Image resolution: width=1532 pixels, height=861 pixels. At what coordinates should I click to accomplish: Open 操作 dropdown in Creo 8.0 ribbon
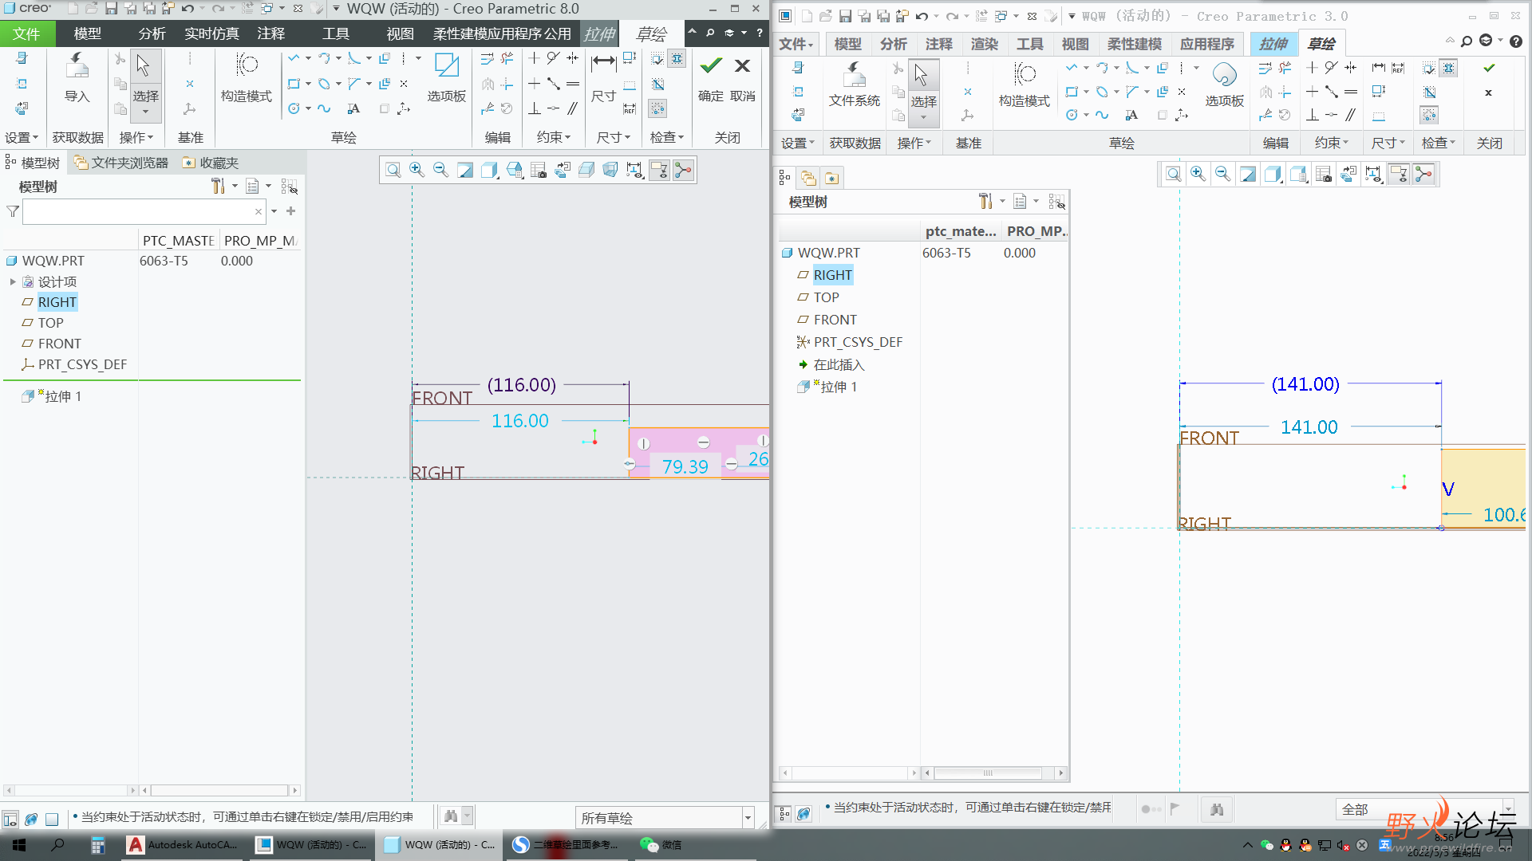pyautogui.click(x=136, y=137)
